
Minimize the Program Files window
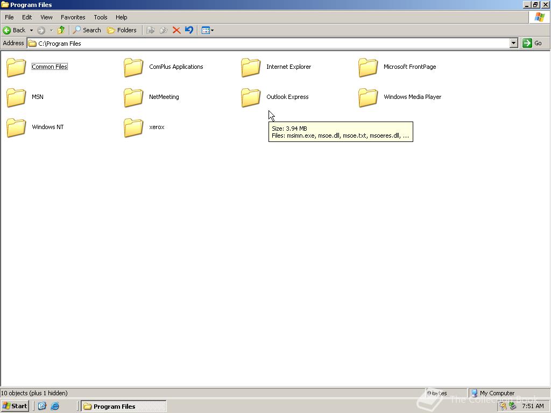pos(526,4)
